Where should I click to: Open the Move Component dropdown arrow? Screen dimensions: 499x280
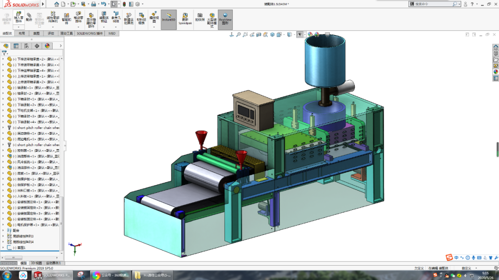pos(78,27)
